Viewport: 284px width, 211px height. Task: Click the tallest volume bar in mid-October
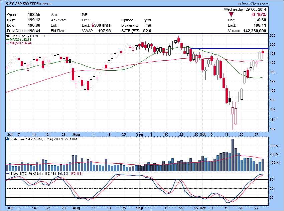[233, 155]
